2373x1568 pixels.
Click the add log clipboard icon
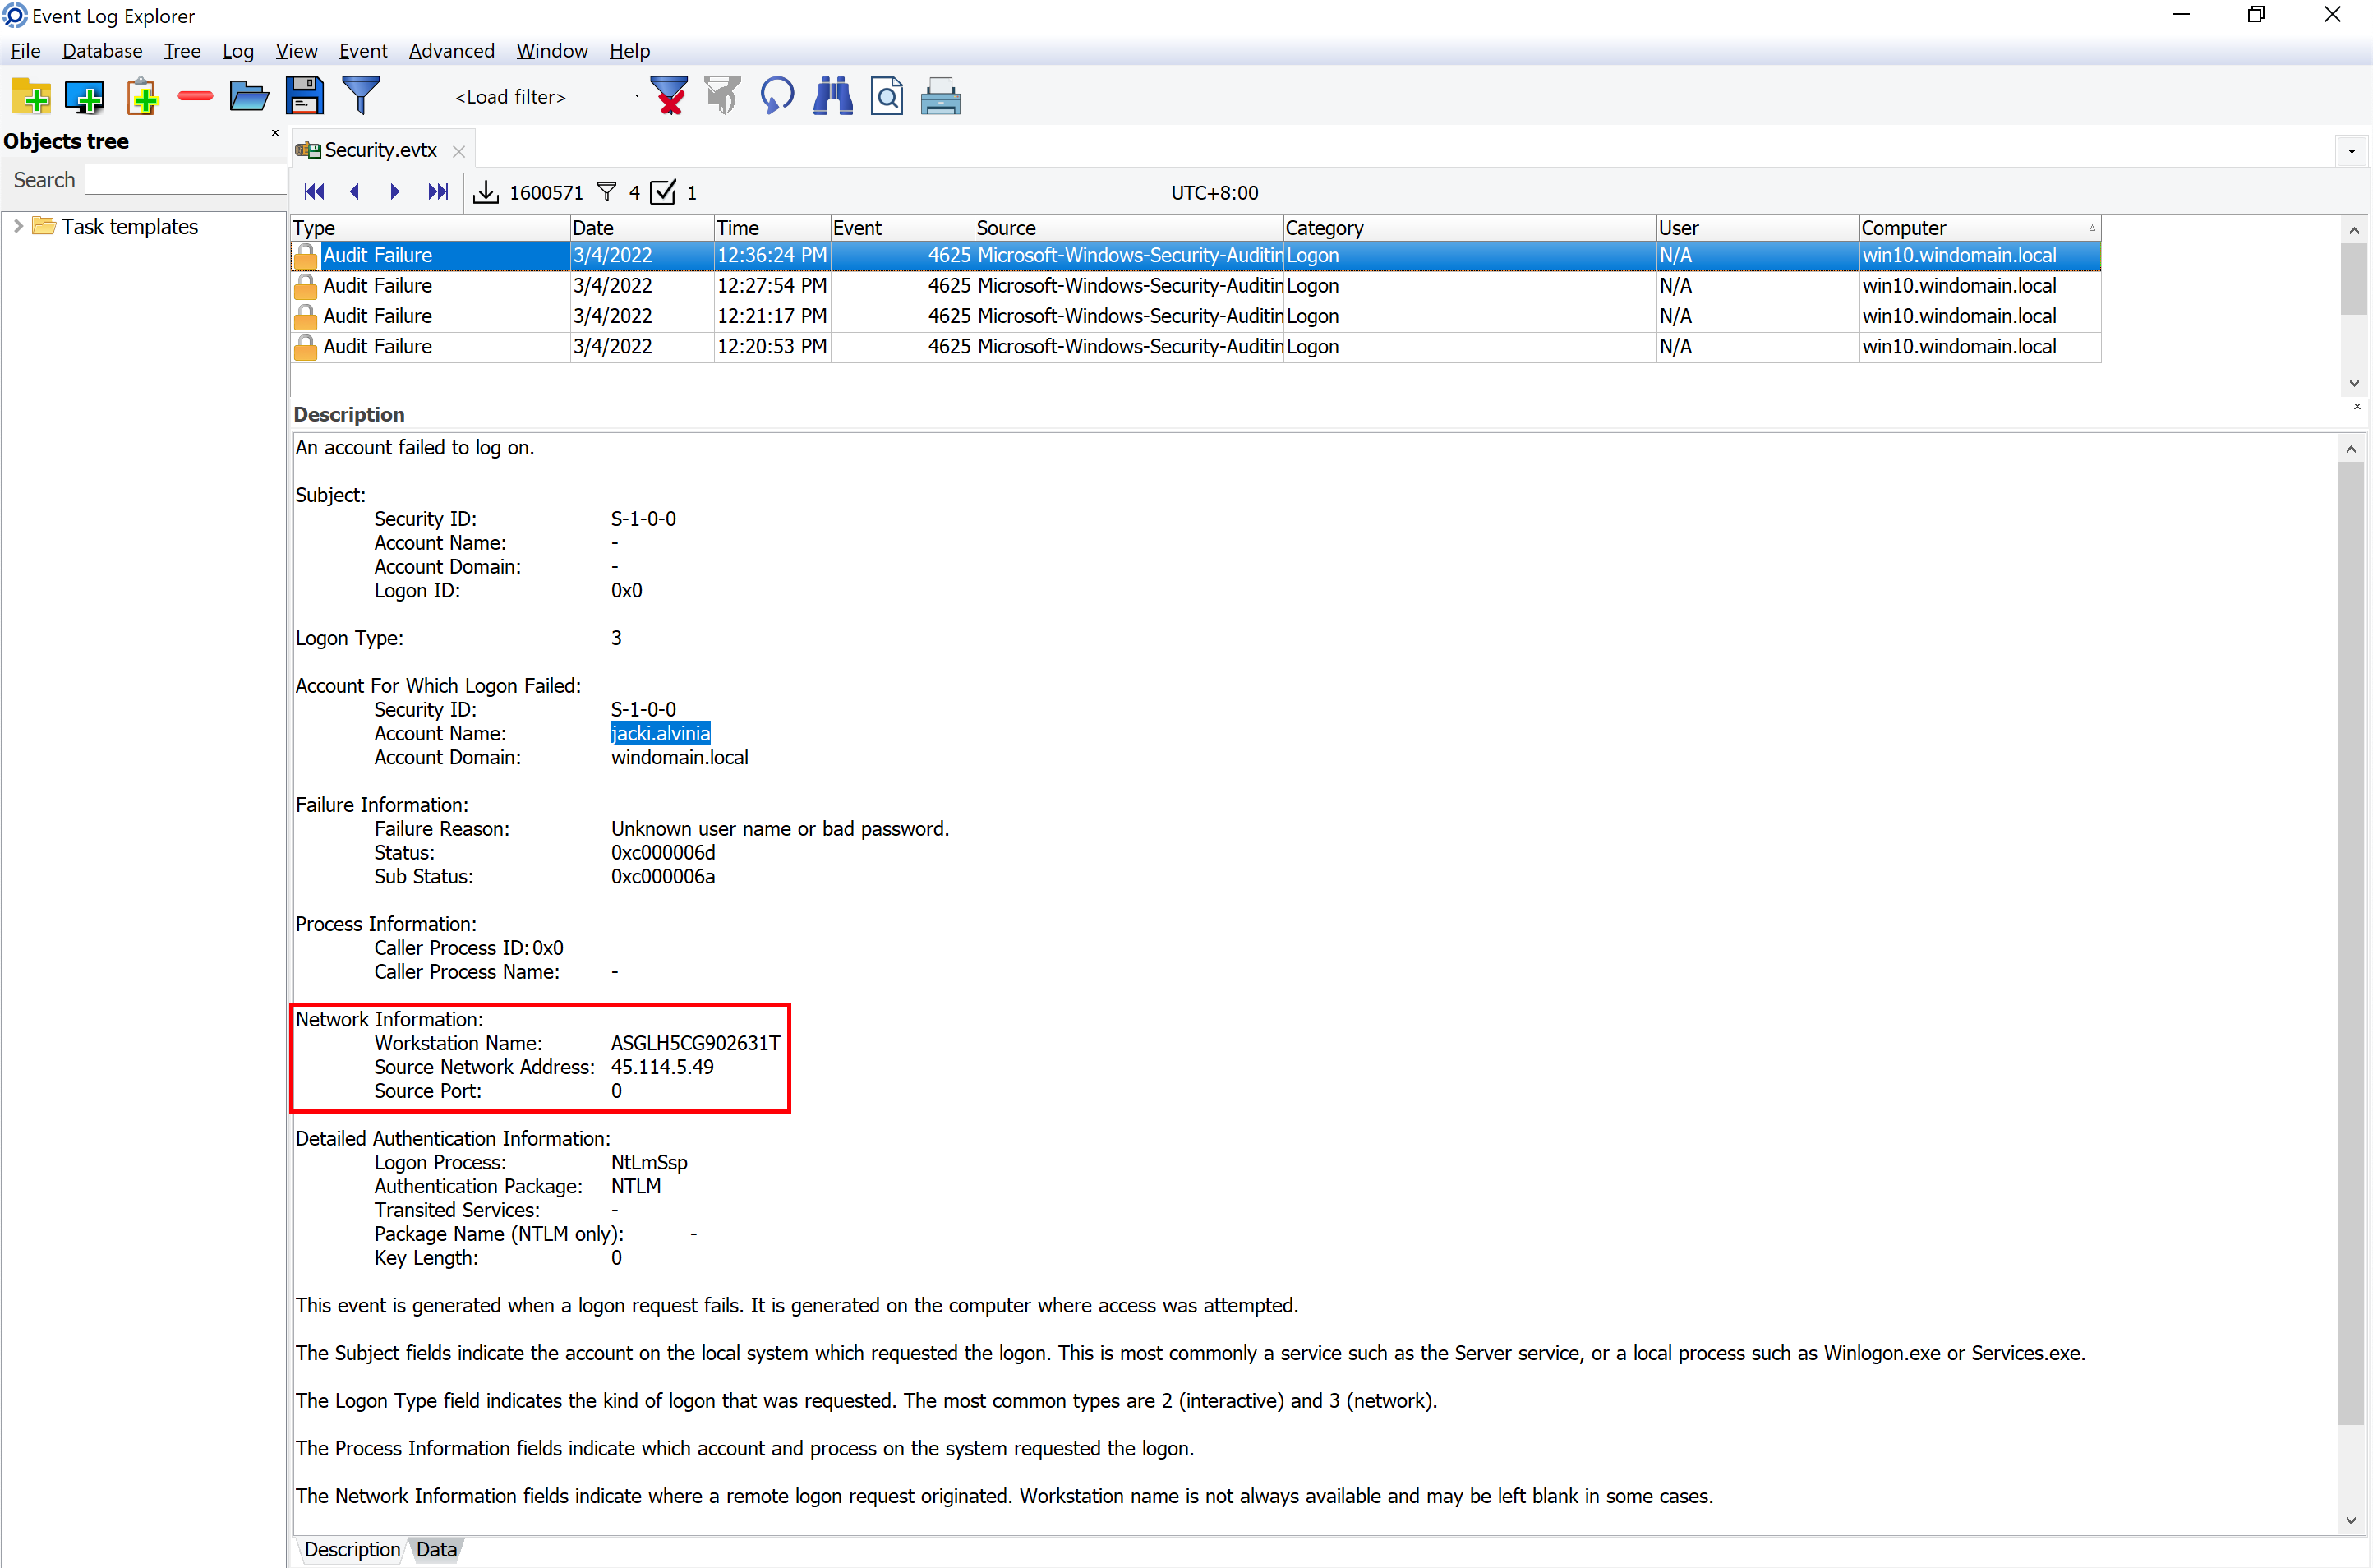click(142, 97)
